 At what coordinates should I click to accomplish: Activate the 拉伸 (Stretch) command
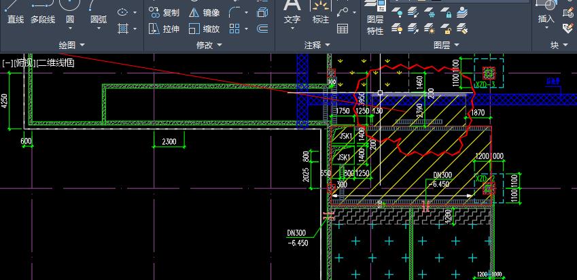click(x=164, y=29)
